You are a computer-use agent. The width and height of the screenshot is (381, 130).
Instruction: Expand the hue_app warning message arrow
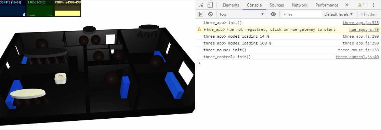tap(205, 30)
